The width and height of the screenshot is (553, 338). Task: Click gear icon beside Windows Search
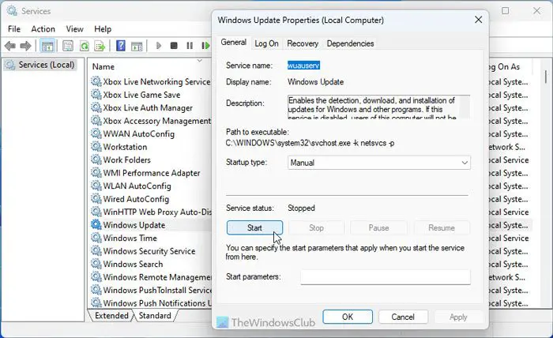(x=96, y=264)
